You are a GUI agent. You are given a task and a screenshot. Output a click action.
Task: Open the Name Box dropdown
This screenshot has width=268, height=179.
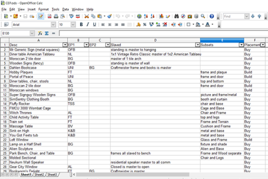pyautogui.click(x=32, y=33)
